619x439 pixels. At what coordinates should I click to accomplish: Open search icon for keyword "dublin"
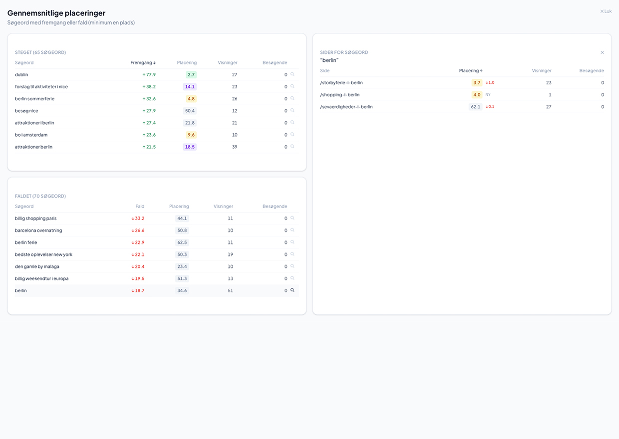tap(292, 74)
